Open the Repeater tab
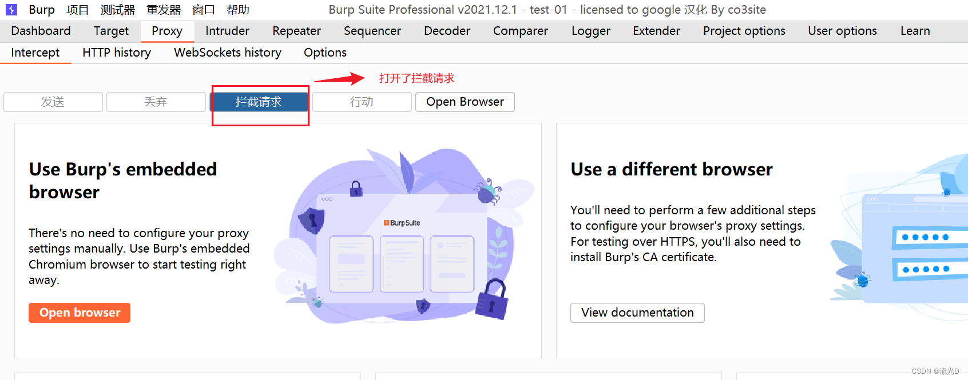The image size is (968, 380). click(x=297, y=31)
